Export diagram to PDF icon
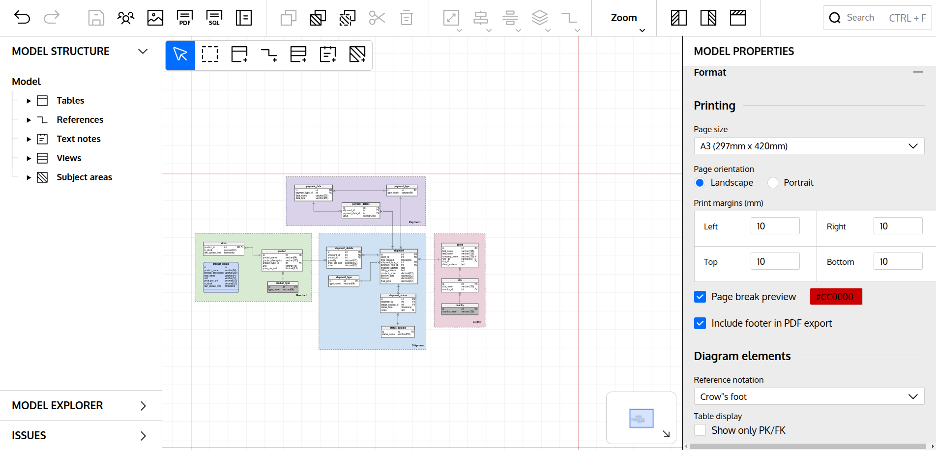Image resolution: width=936 pixels, height=450 pixels. point(185,18)
